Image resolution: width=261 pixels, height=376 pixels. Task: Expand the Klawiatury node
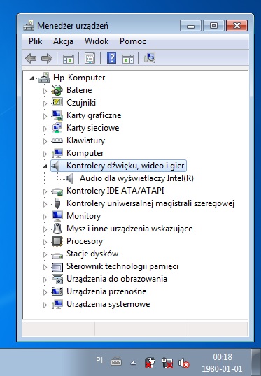coord(45,141)
